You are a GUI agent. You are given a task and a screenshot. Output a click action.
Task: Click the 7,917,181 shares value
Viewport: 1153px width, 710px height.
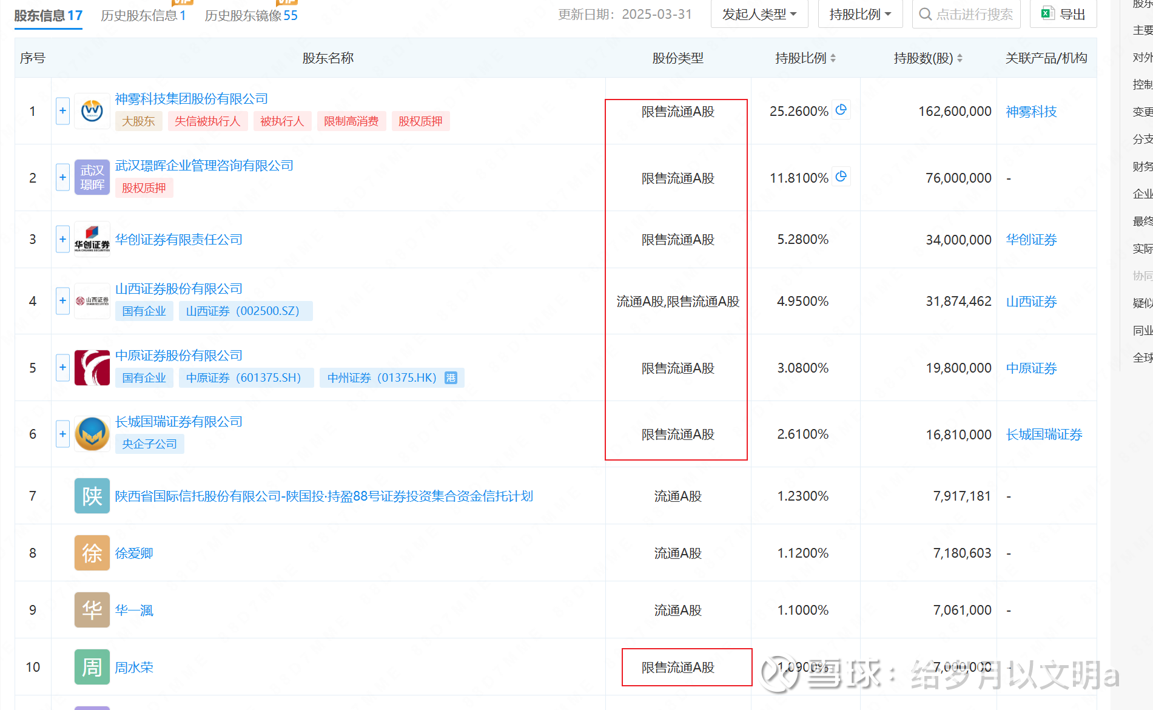pos(962,496)
